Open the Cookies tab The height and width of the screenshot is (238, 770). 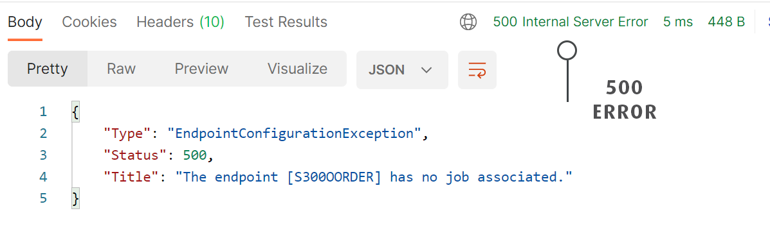pos(89,22)
